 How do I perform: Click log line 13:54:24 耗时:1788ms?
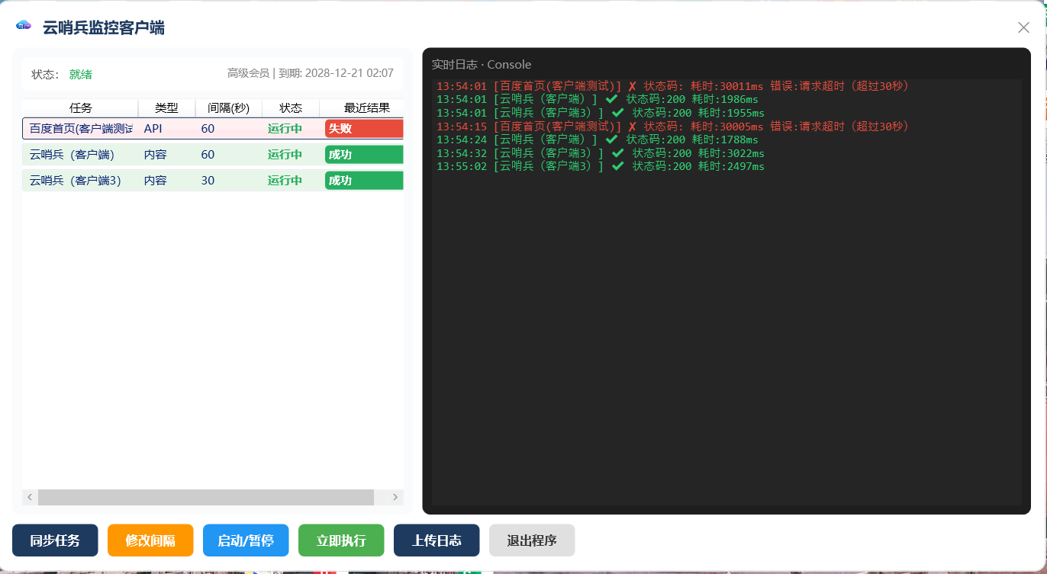click(x=598, y=139)
